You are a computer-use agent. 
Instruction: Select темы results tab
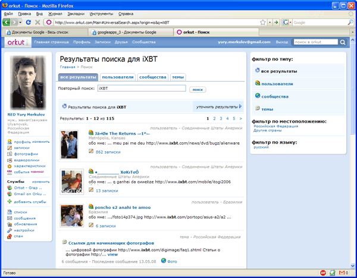178,77
